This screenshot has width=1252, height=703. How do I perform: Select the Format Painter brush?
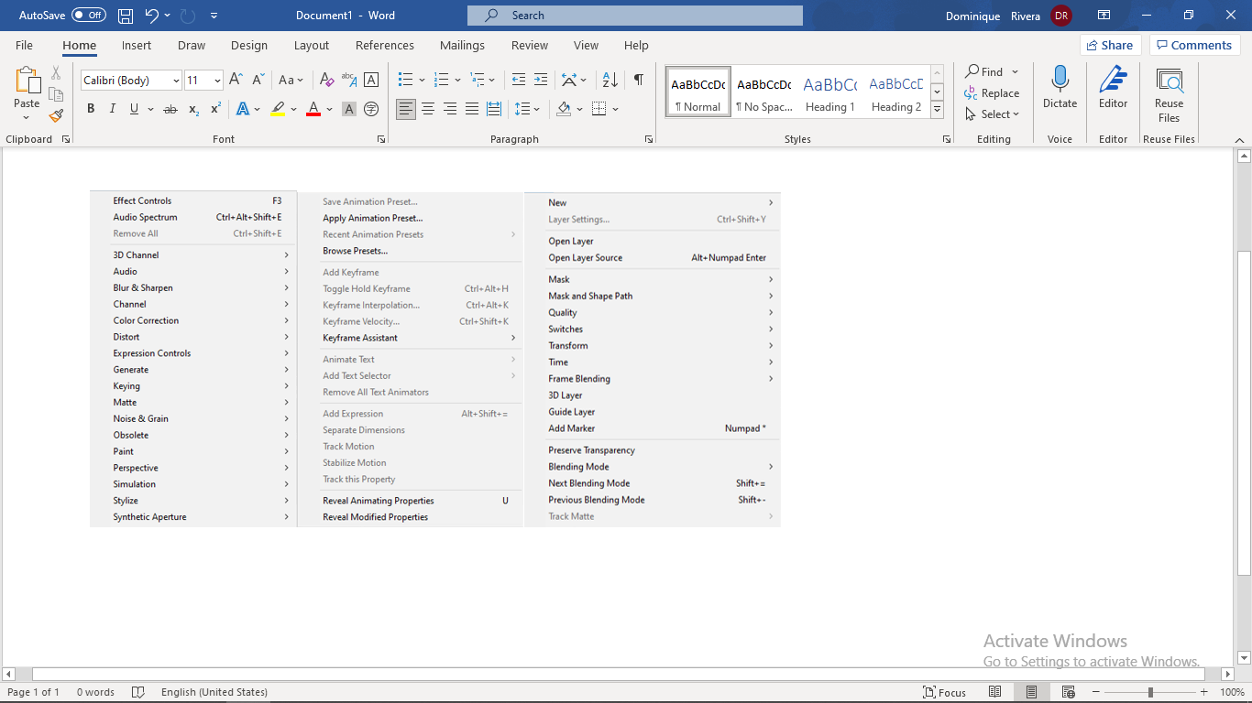56,116
